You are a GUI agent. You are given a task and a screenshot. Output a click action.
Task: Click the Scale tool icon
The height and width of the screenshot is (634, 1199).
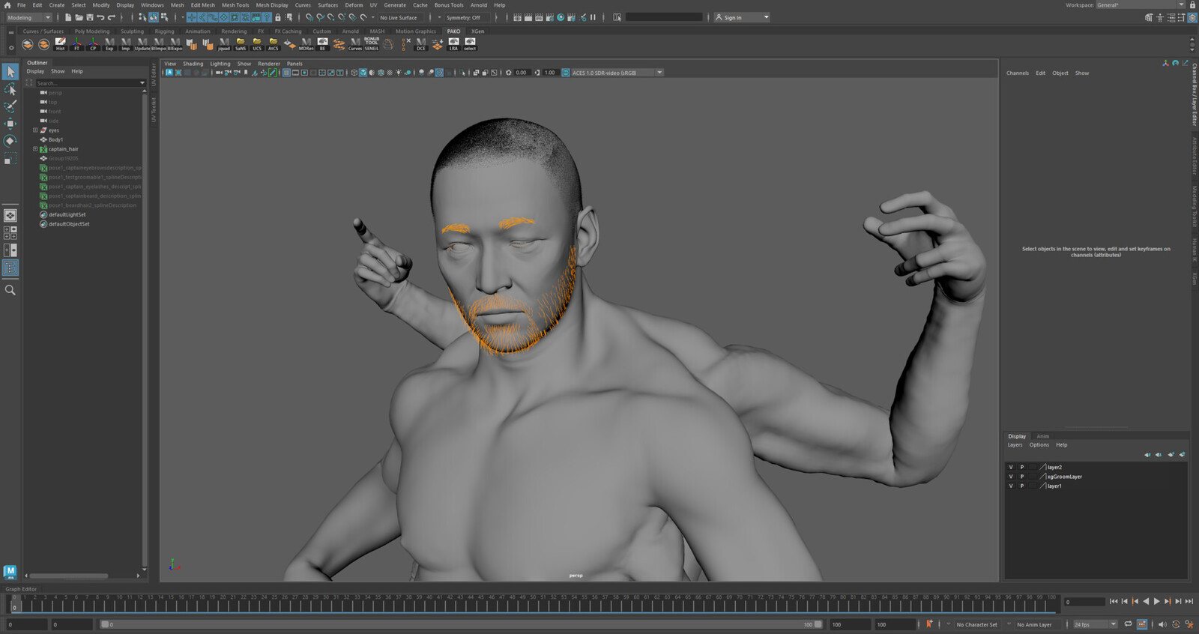[x=10, y=159]
